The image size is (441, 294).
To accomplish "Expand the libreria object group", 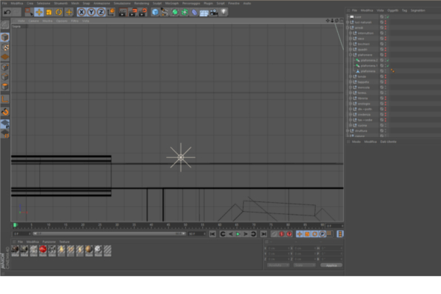I will tap(351, 98).
